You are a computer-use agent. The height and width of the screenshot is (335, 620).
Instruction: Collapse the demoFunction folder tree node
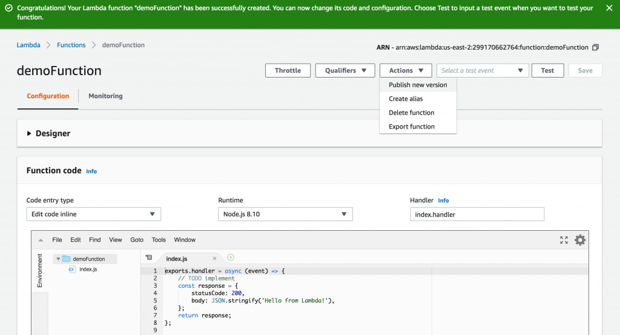58,259
